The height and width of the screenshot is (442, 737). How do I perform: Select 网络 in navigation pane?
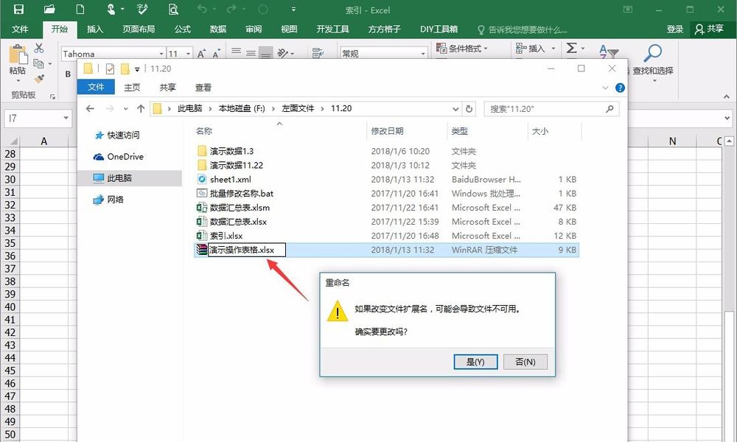pyautogui.click(x=109, y=200)
